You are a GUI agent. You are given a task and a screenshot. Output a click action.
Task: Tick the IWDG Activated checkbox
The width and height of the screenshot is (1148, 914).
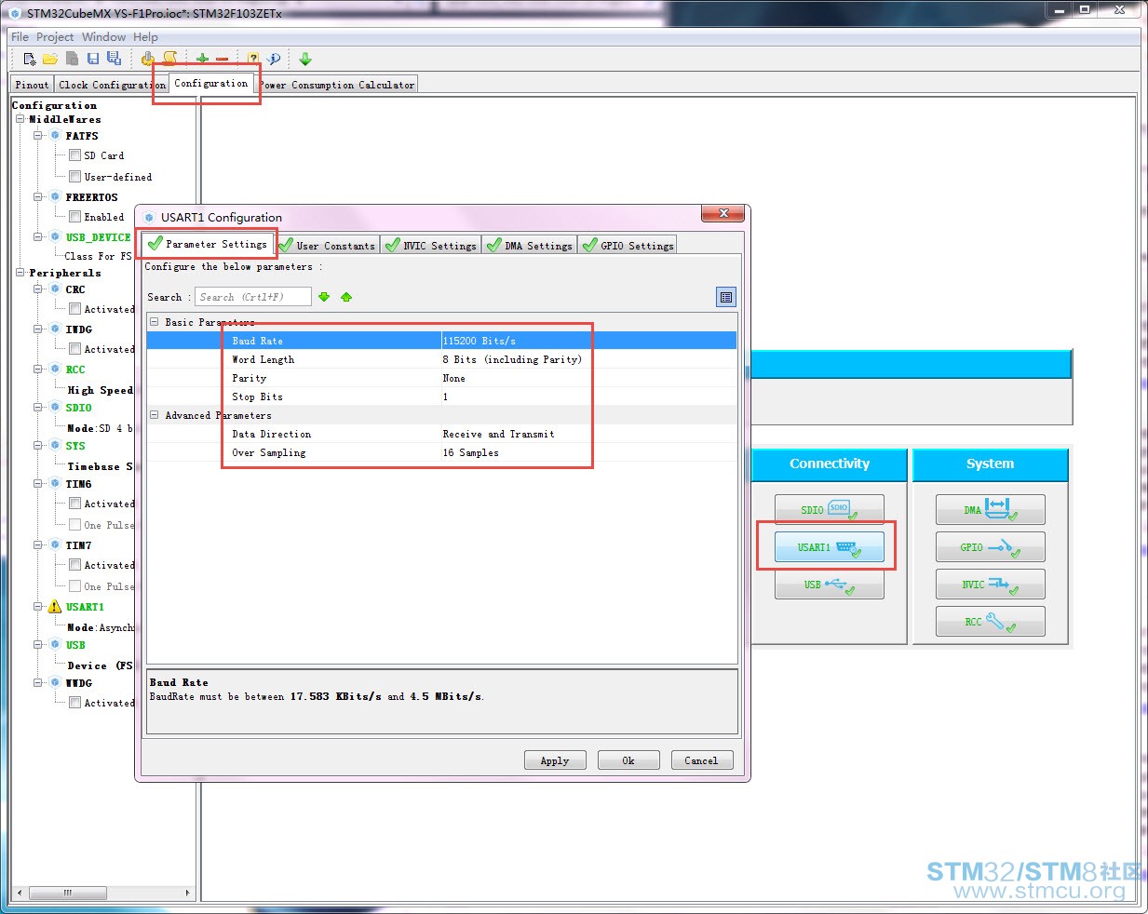point(74,348)
